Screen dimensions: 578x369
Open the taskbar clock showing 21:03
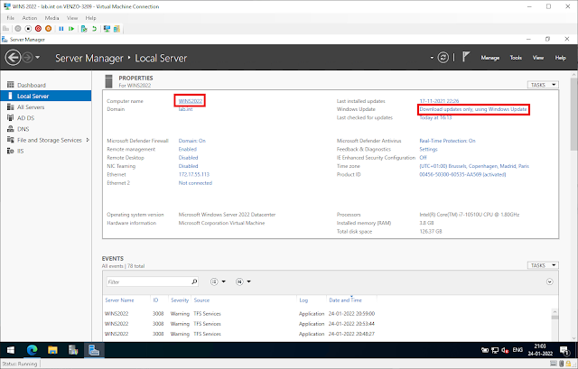click(540, 350)
